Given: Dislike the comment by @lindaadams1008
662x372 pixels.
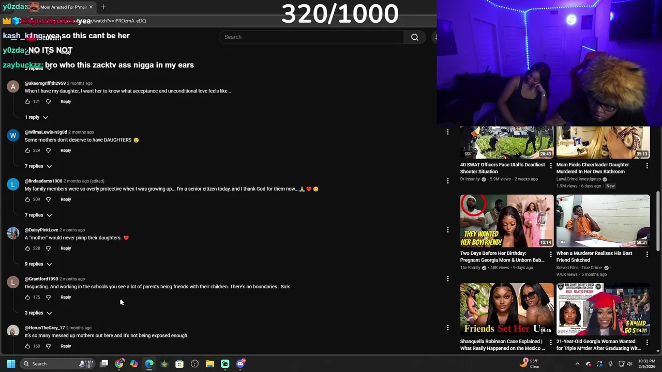Looking at the screenshot, I should tap(48, 199).
